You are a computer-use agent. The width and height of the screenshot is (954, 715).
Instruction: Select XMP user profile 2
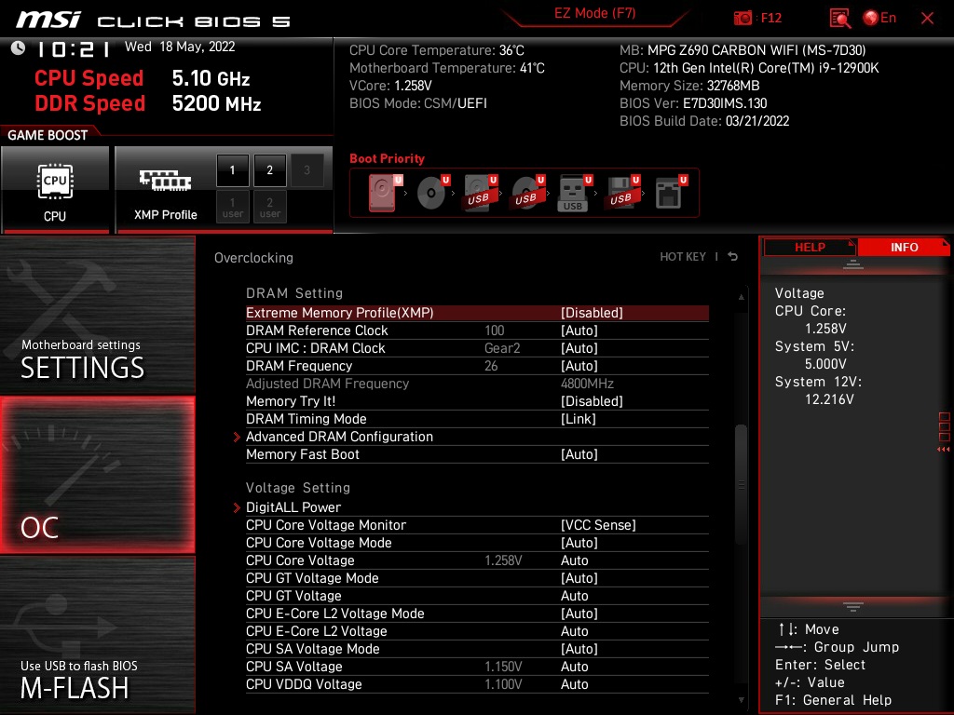[x=269, y=207]
